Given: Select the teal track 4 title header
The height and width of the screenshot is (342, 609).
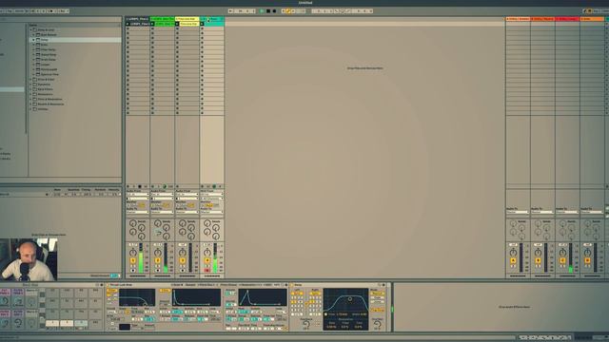Looking at the screenshot, I should click(212, 19).
